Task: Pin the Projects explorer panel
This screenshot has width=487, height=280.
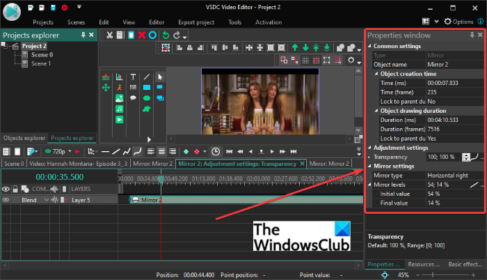Action: click(83, 35)
